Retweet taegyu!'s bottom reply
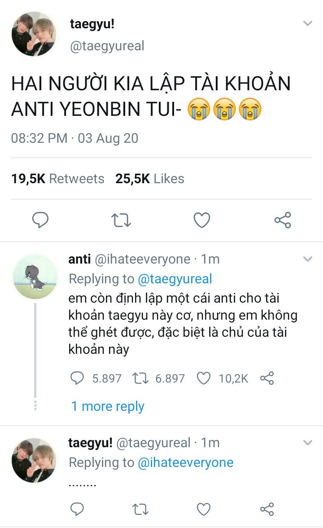The width and height of the screenshot is (323, 528). 141,509
